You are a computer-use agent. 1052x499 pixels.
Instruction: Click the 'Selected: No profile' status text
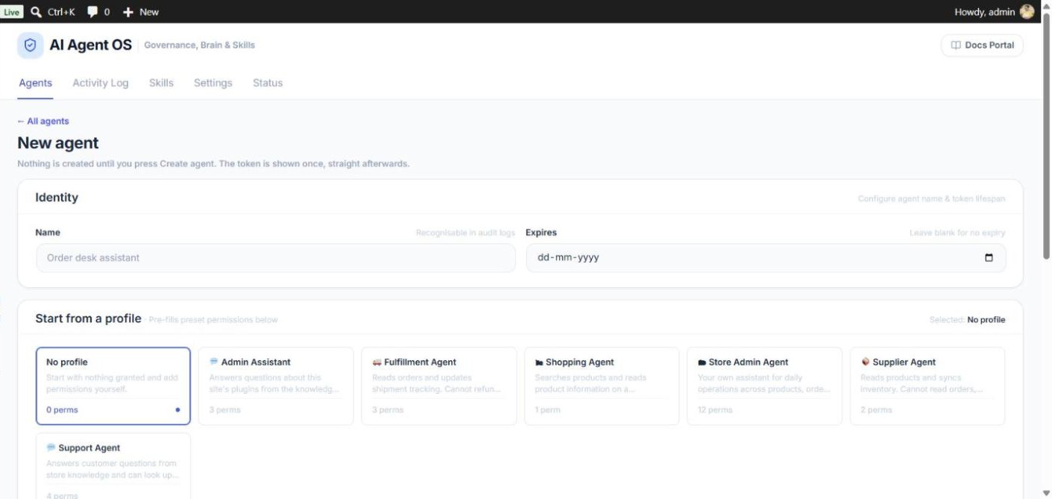(967, 319)
